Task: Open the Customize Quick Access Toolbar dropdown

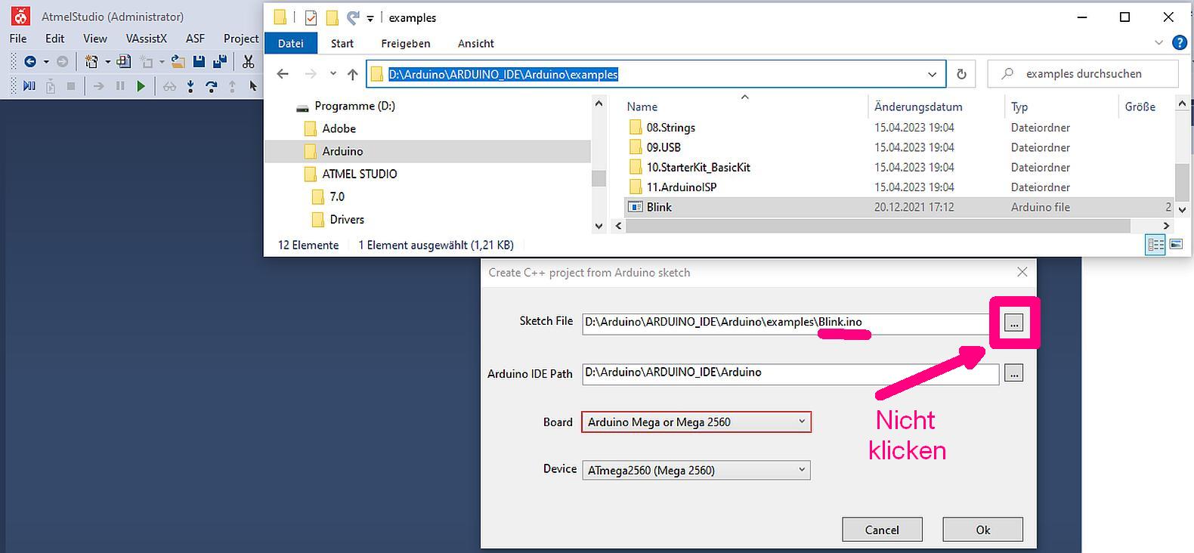Action: (x=370, y=18)
